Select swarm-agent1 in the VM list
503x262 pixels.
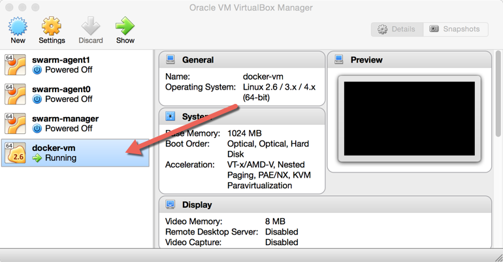click(61, 60)
